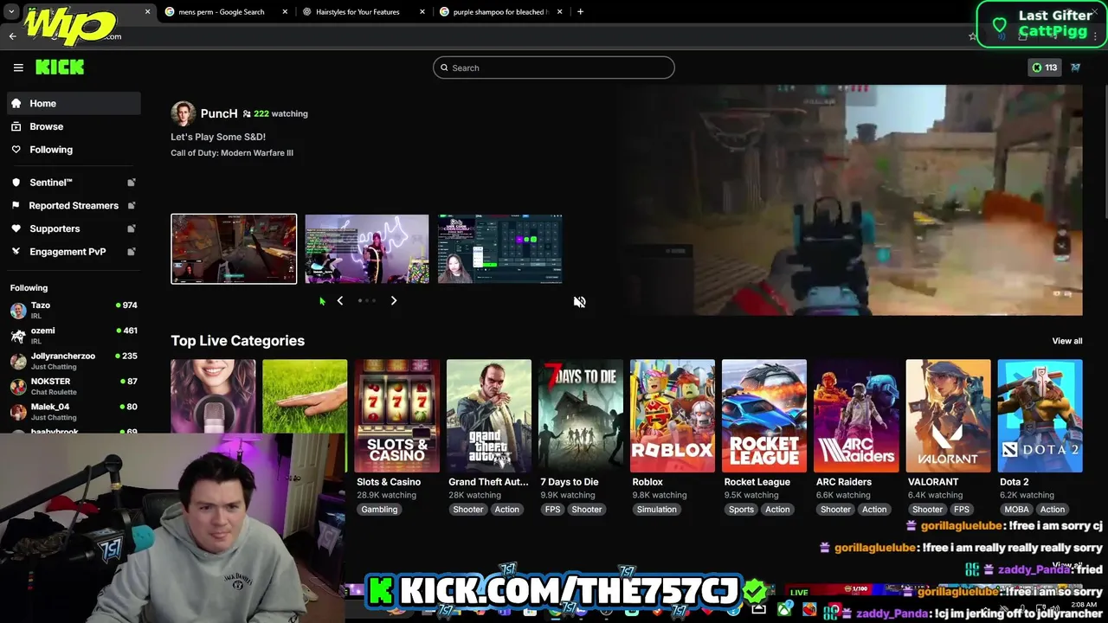Image resolution: width=1108 pixels, height=623 pixels.
Task: Click View all for Top Live Categories
Action: click(x=1066, y=341)
